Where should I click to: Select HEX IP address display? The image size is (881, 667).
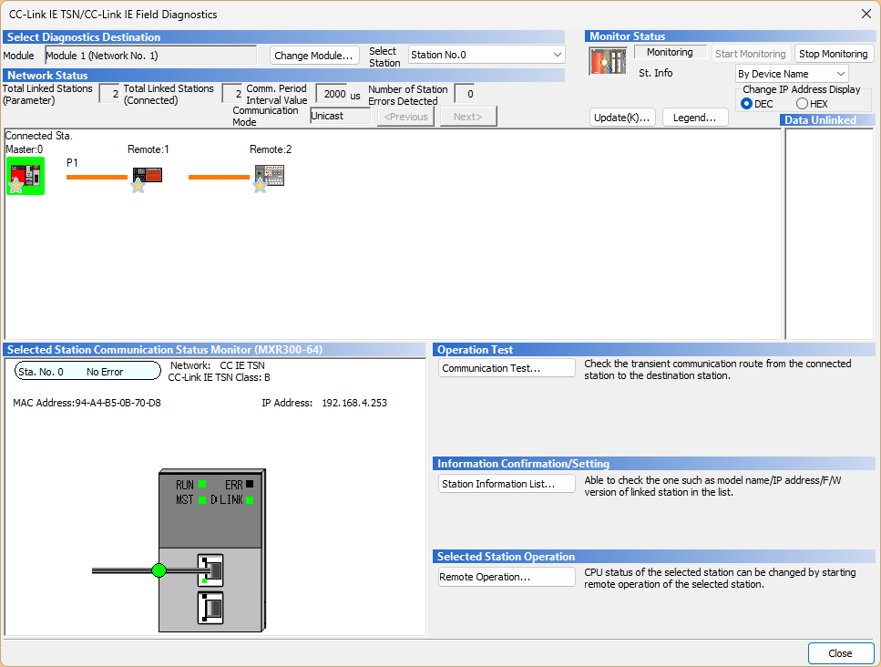[x=802, y=104]
